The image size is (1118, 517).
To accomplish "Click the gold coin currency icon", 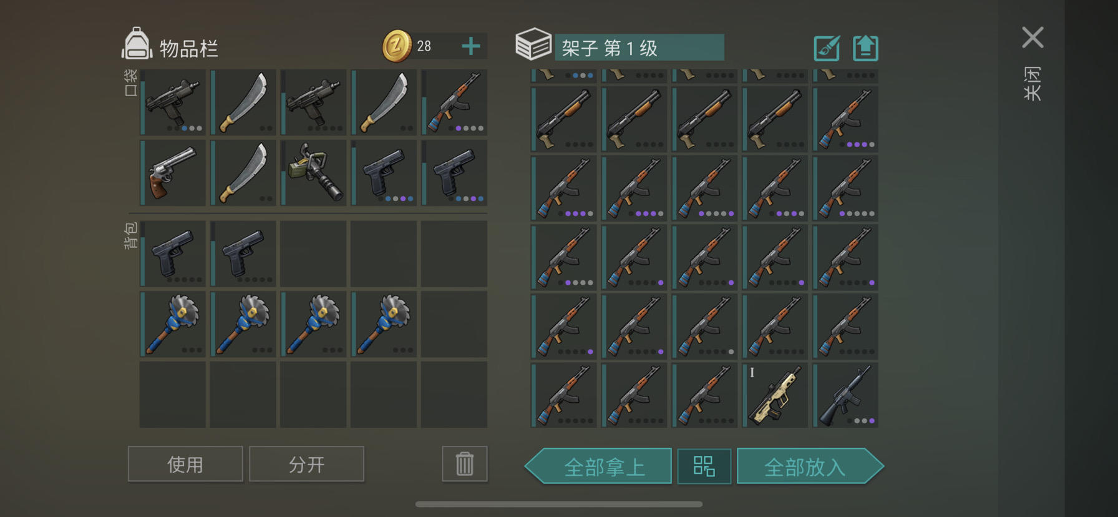I will 397,46.
